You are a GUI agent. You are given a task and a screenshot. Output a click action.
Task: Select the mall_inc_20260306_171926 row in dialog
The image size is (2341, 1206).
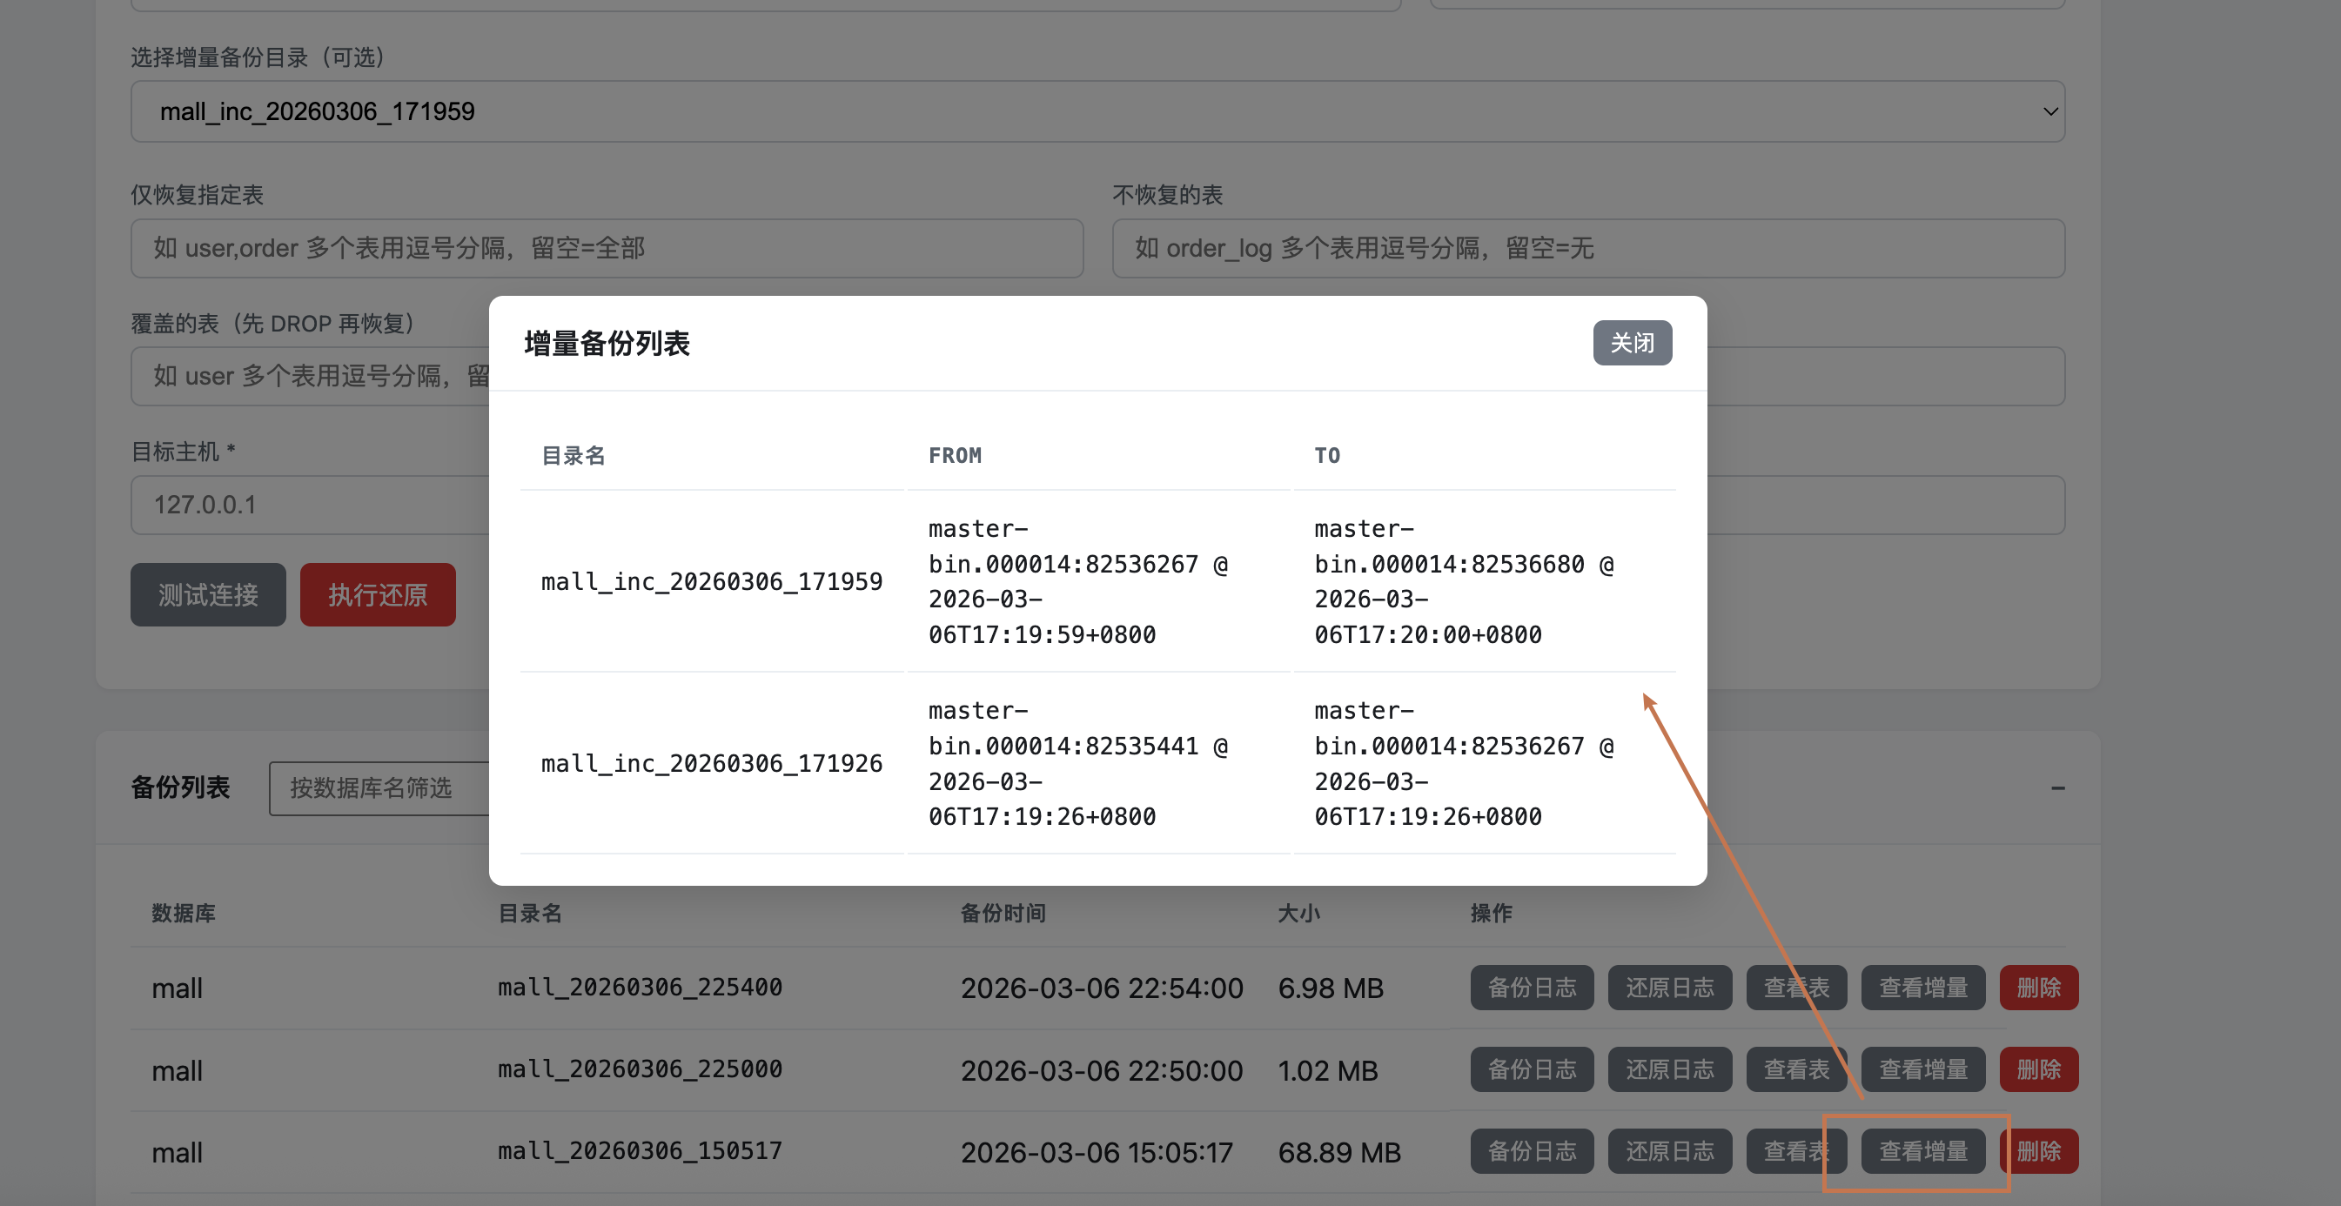point(712,763)
